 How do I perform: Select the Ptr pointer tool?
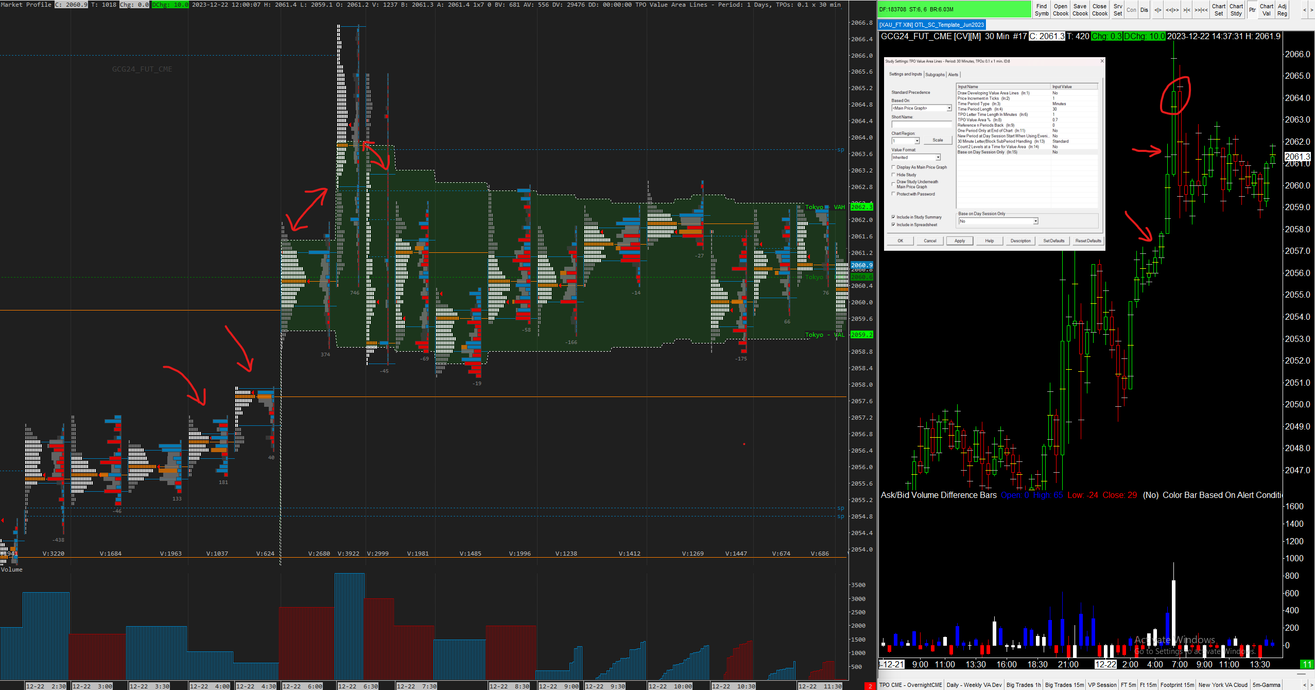pyautogui.click(x=1252, y=10)
